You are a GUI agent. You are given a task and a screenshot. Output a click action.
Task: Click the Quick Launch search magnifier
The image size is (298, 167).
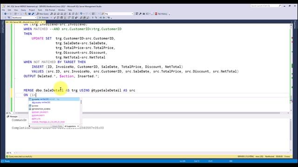click(280, 6)
